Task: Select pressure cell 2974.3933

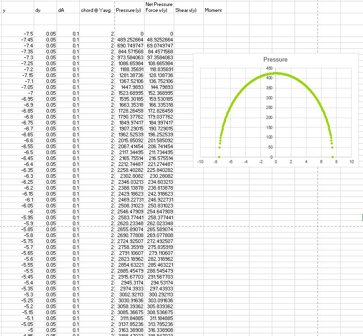Action: click(x=130, y=289)
